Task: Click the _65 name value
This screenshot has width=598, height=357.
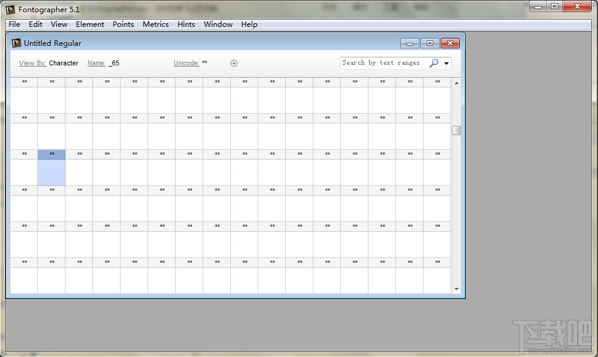Action: point(114,63)
